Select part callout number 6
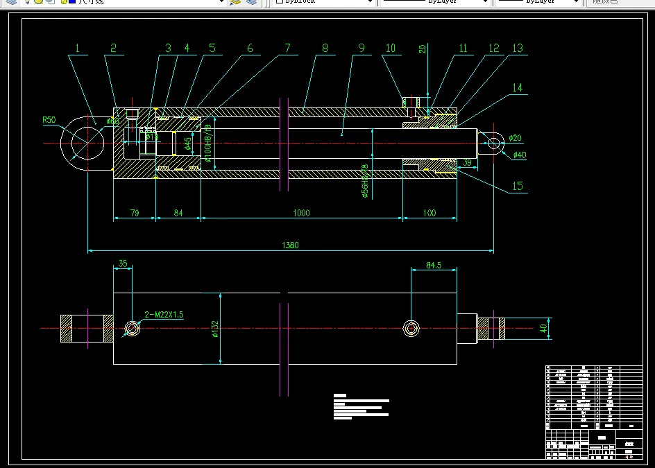 click(x=250, y=49)
